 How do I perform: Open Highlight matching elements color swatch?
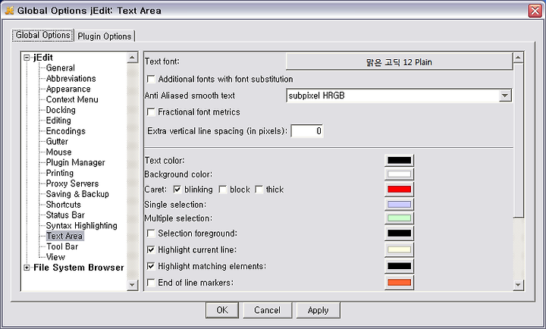pos(399,266)
